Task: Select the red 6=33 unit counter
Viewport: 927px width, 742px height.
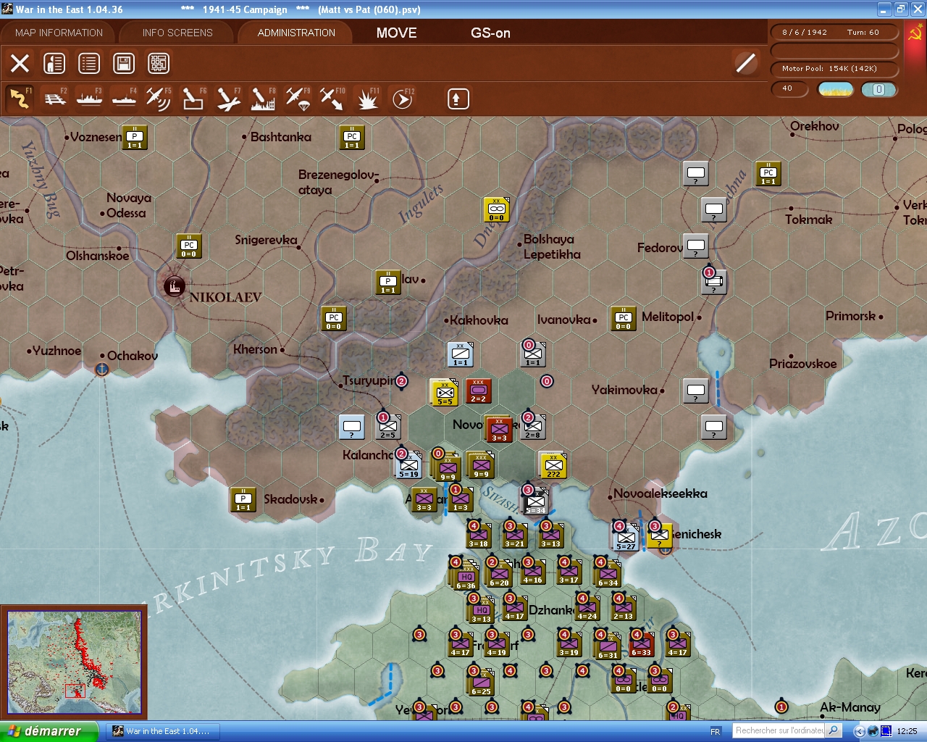Action: [x=641, y=644]
